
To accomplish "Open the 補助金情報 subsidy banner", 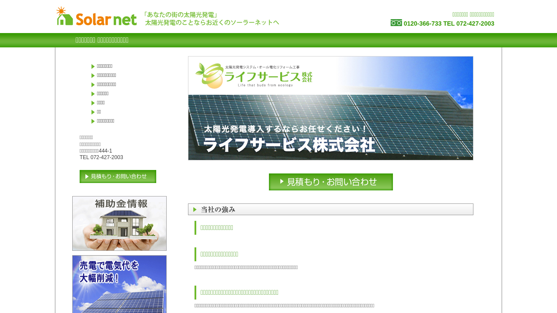I will (x=119, y=223).
